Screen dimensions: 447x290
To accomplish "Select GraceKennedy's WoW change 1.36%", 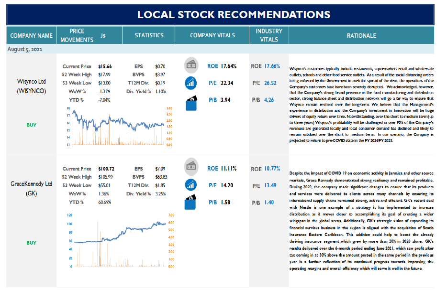I will (x=103, y=194).
